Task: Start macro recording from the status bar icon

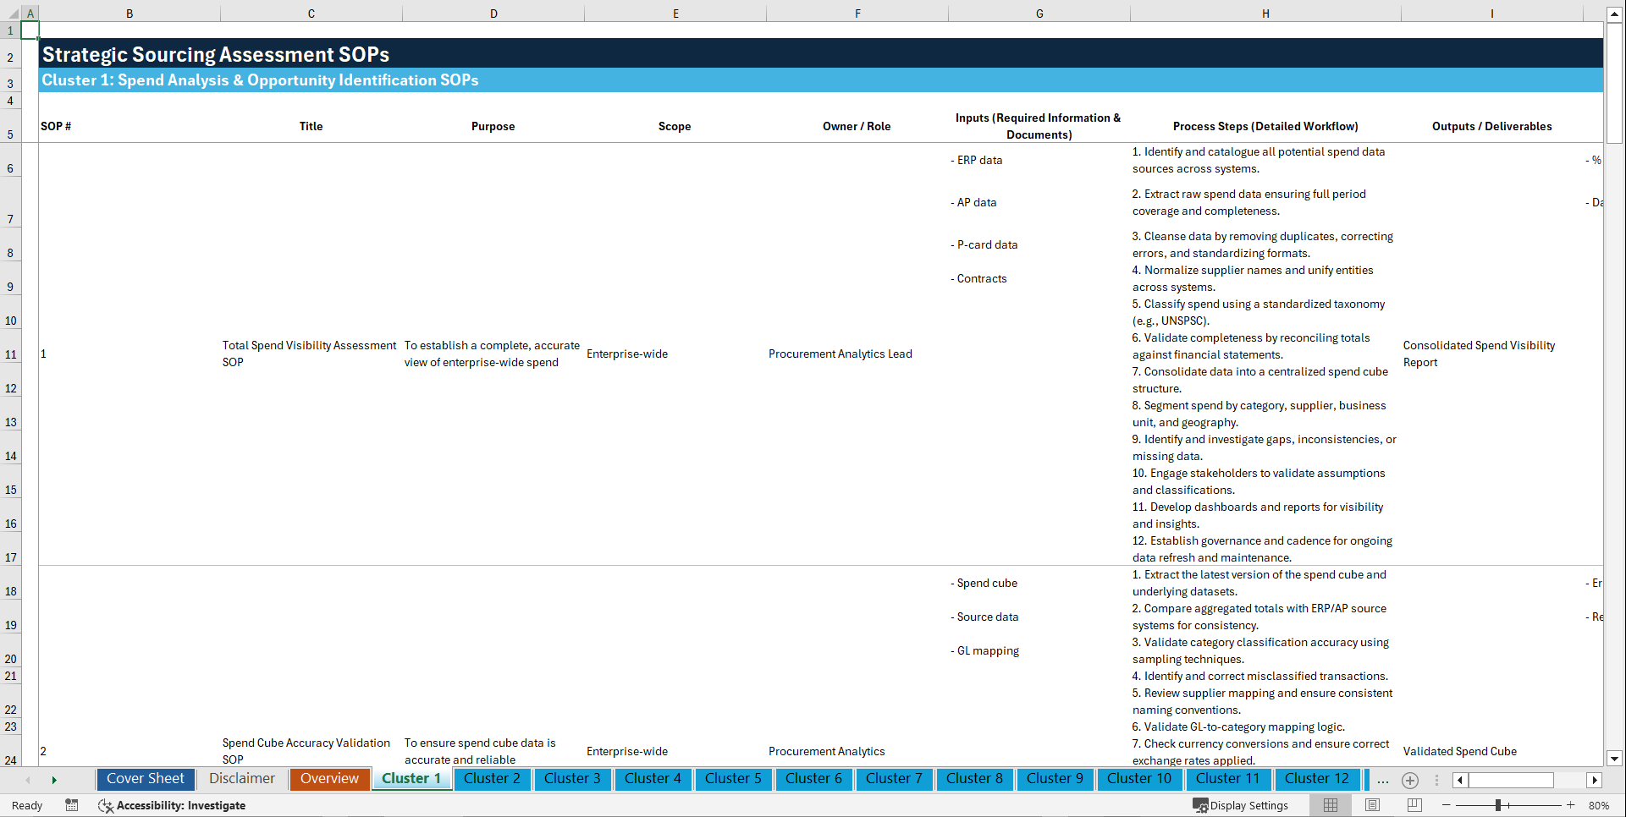Action: [72, 805]
